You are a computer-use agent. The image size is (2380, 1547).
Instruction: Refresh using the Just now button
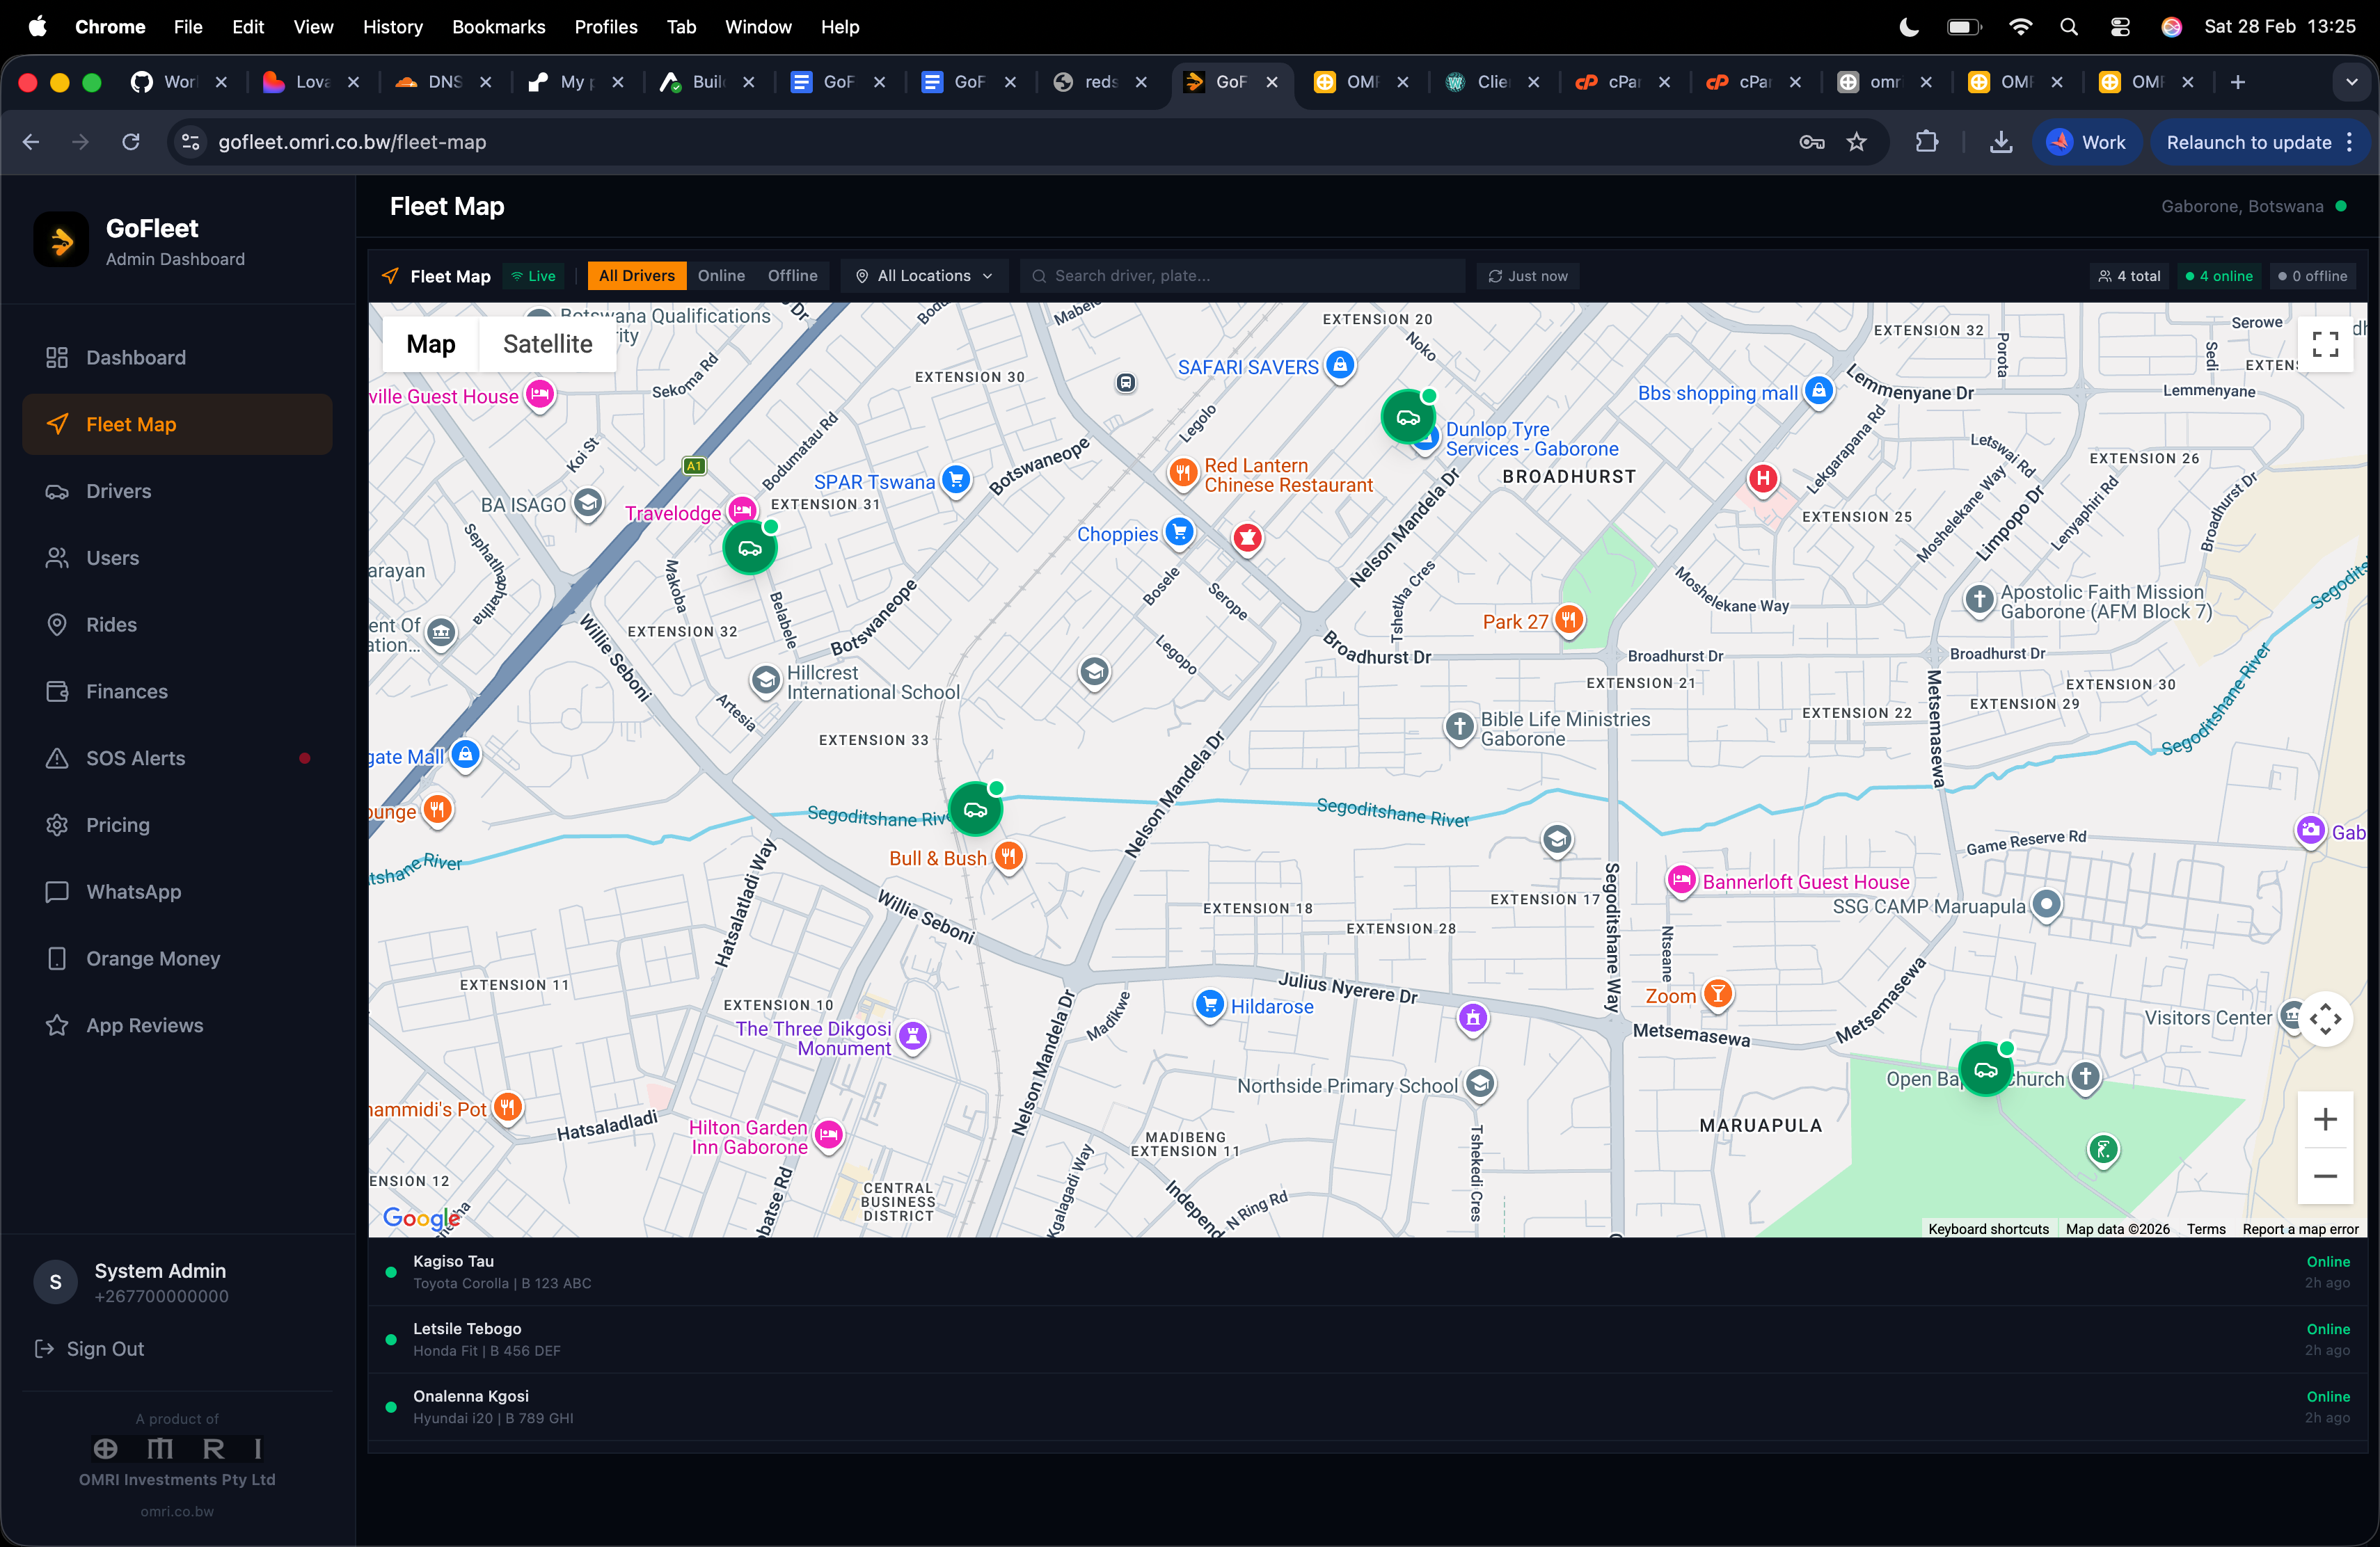coord(1528,276)
